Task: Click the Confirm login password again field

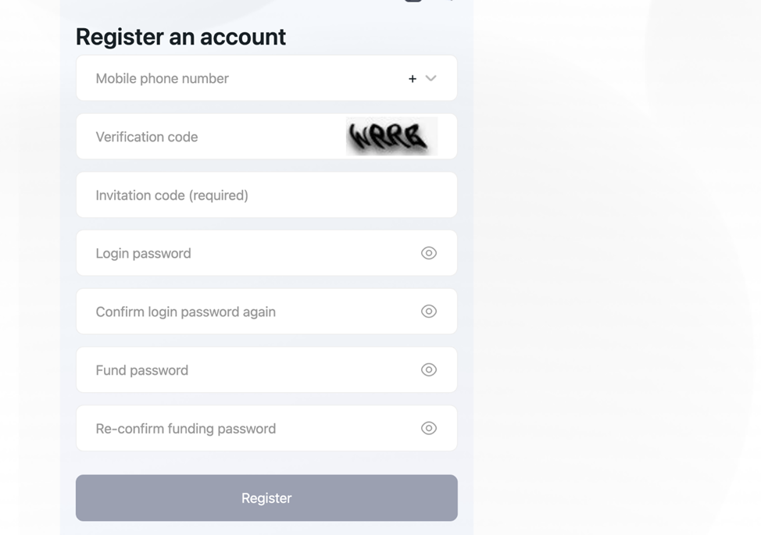Action: click(250, 312)
